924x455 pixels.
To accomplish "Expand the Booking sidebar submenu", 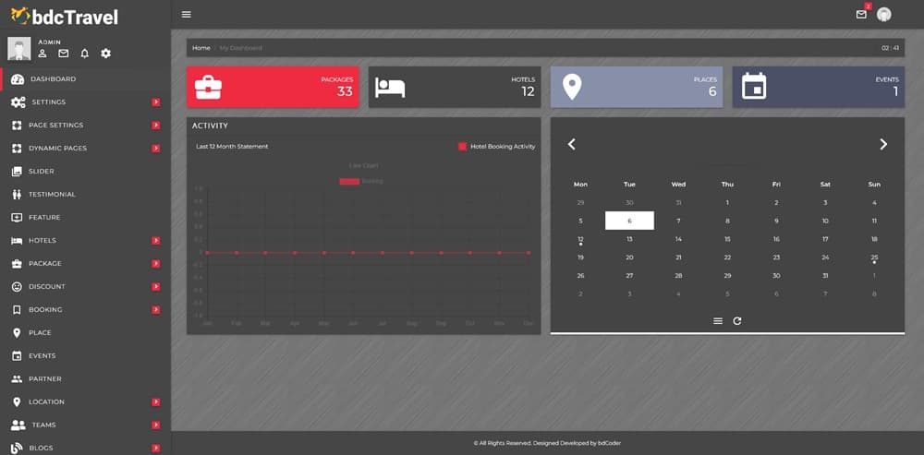I will (156, 310).
